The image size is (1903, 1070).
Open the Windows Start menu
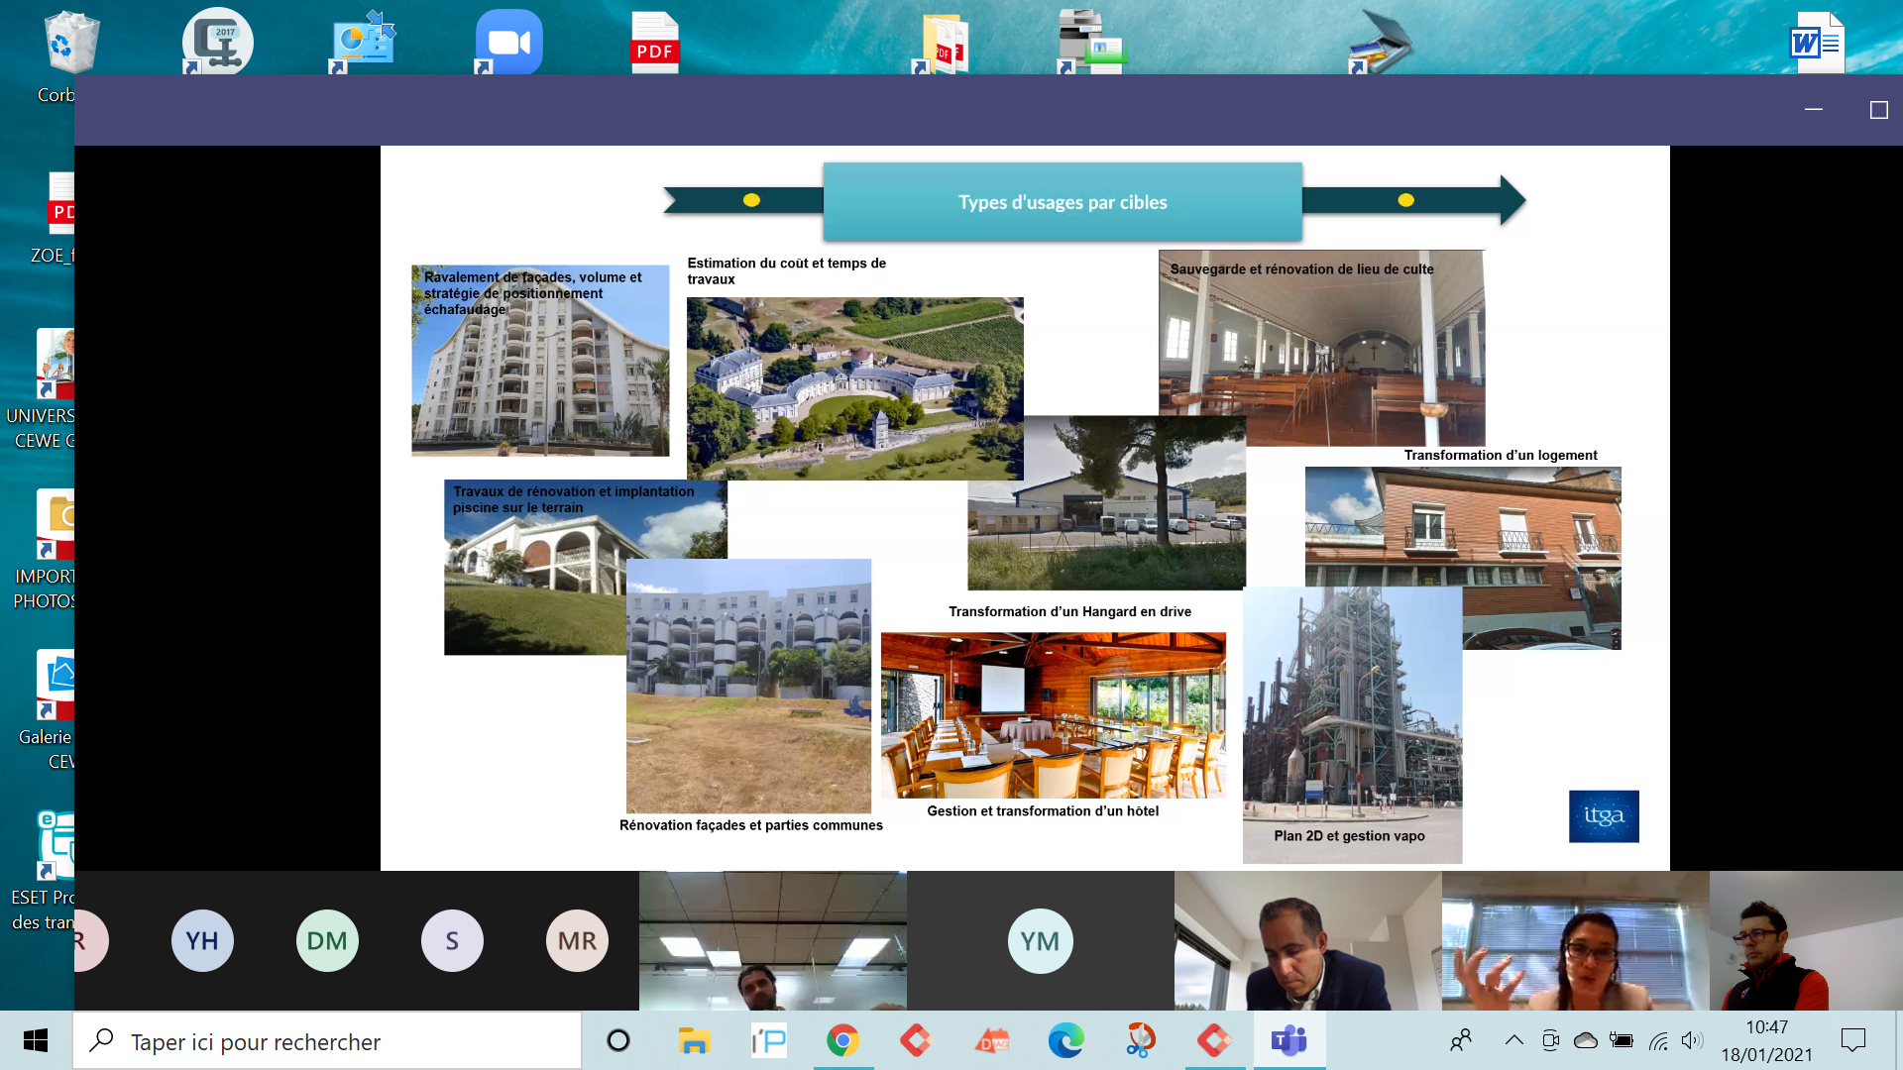[36, 1040]
